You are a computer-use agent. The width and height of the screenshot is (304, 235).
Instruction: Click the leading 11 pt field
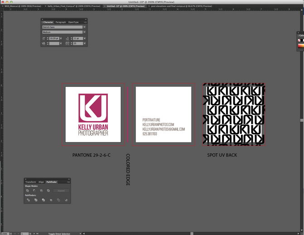78,38
